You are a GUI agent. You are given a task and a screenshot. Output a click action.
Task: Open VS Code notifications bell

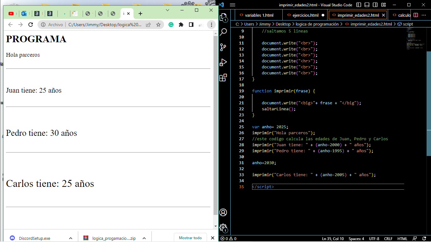[x=424, y=239]
